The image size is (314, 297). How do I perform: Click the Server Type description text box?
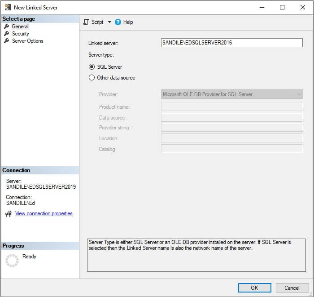point(196,255)
